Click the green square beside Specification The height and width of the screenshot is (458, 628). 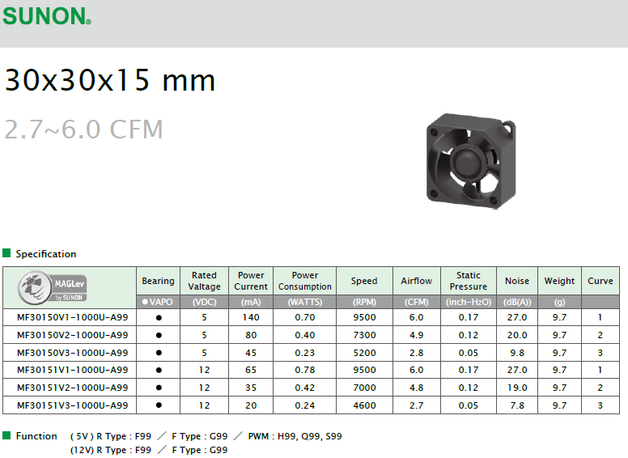coord(6,253)
